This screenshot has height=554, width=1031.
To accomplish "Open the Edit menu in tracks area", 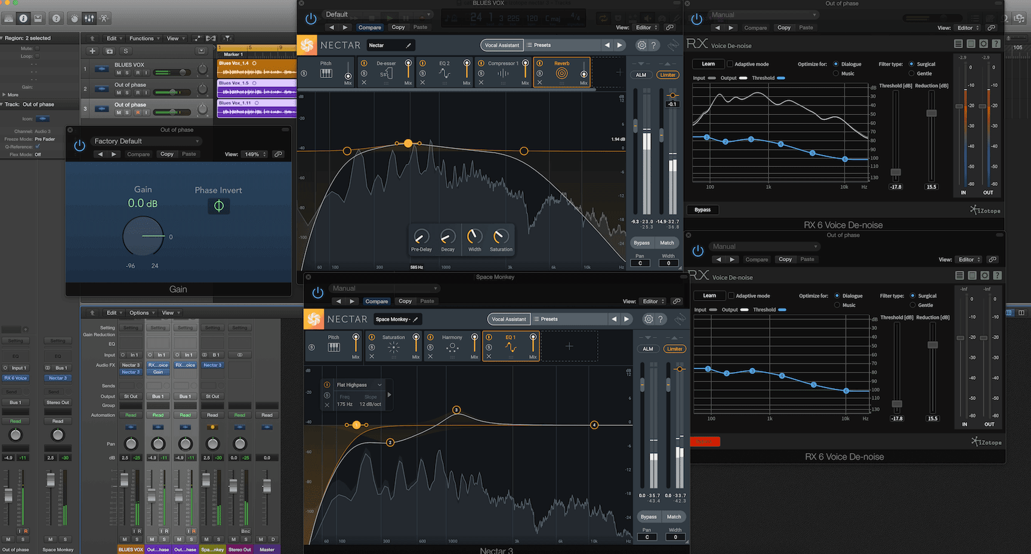I will 114,38.
